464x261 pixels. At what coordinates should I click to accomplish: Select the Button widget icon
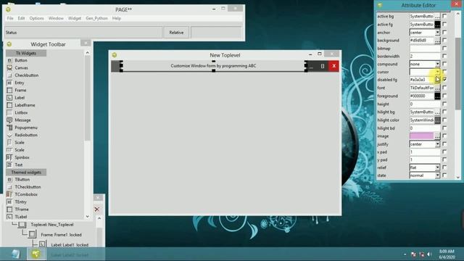click(x=9, y=60)
